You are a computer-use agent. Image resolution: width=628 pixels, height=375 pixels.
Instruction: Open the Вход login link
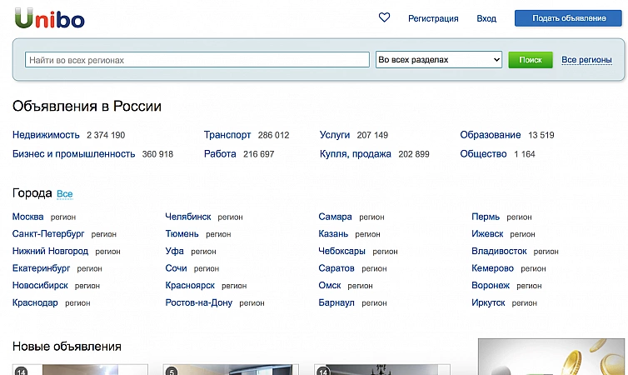pyautogui.click(x=486, y=18)
